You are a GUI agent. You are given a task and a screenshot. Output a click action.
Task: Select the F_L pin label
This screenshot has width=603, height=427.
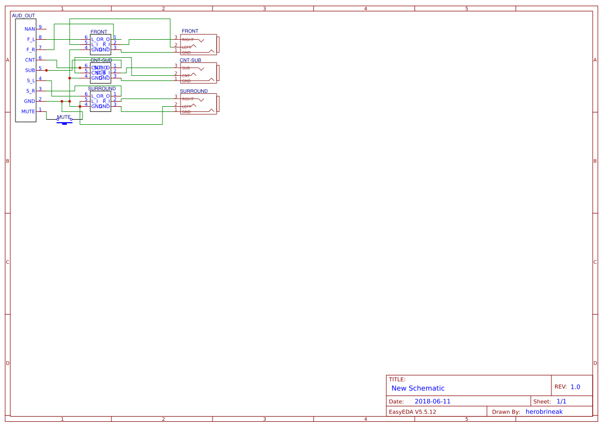(31, 40)
